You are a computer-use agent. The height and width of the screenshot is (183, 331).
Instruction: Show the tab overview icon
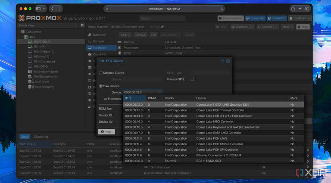[x=307, y=9]
